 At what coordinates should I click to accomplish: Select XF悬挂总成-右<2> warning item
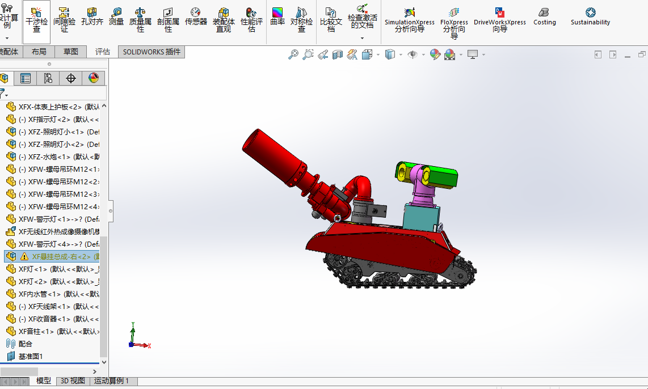click(52, 256)
